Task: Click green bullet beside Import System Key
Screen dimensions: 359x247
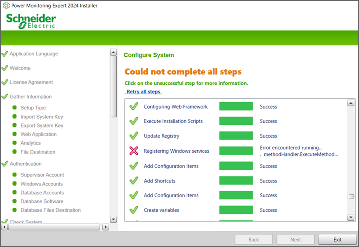Action: [x=14, y=116]
